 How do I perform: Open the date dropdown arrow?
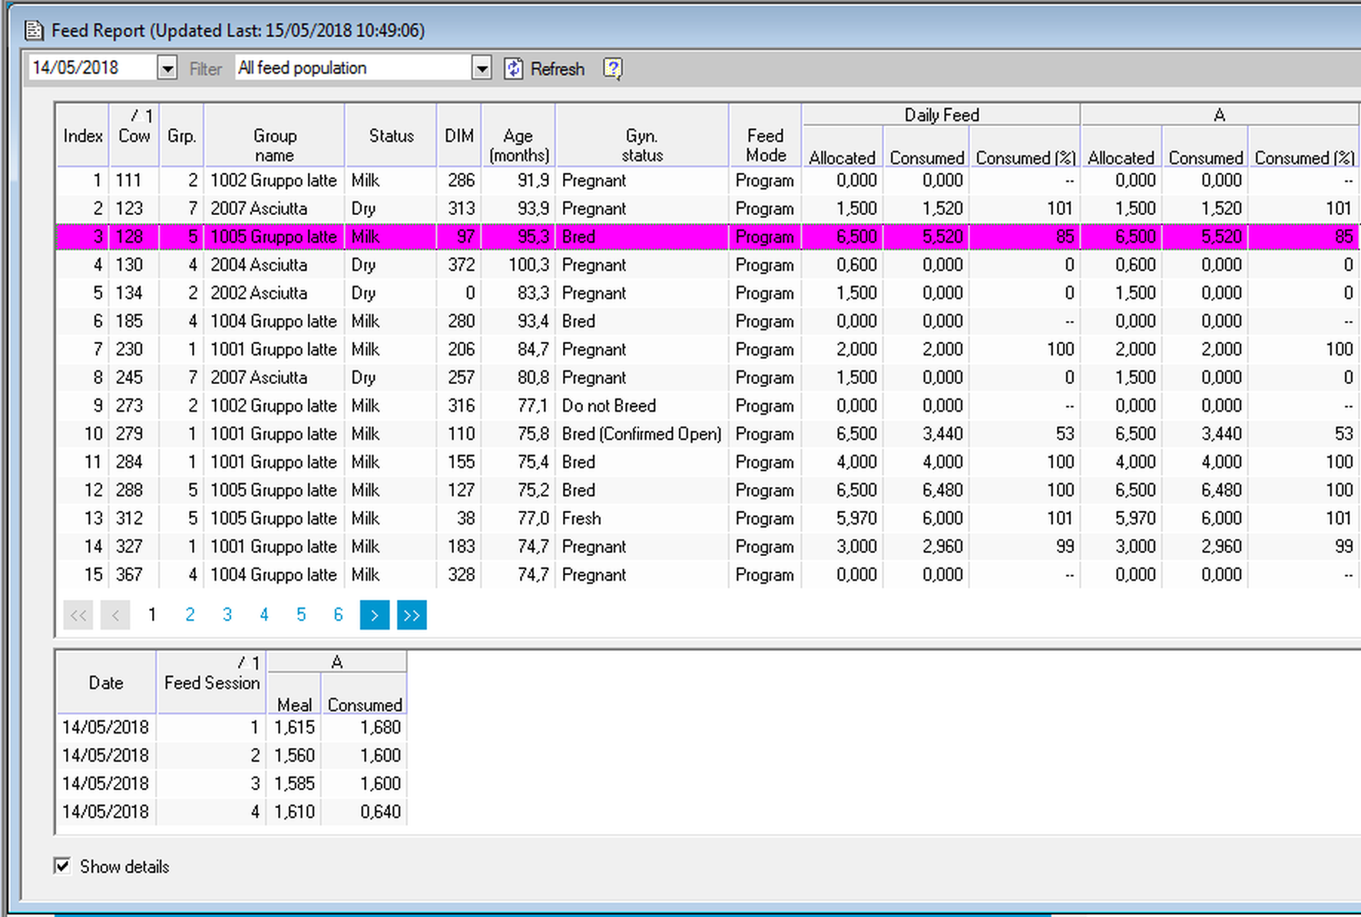[x=167, y=69]
